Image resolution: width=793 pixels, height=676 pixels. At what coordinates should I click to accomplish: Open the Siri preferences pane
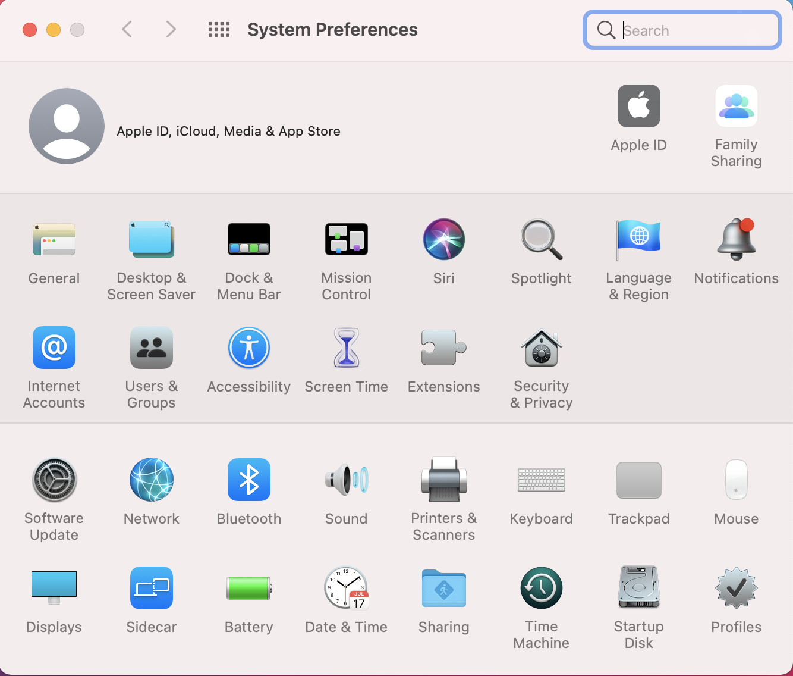tap(443, 240)
